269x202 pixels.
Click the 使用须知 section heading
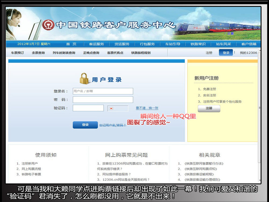click(x=46, y=155)
